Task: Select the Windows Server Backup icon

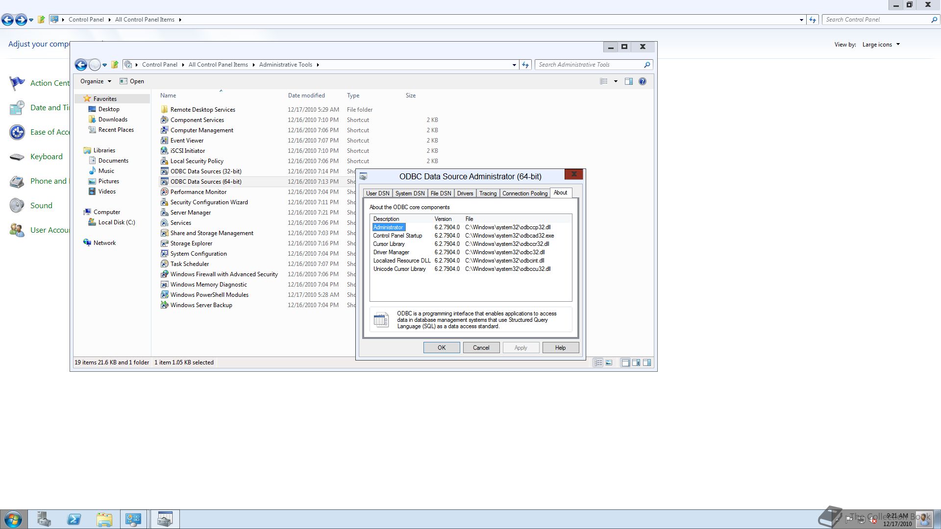Action: point(165,305)
